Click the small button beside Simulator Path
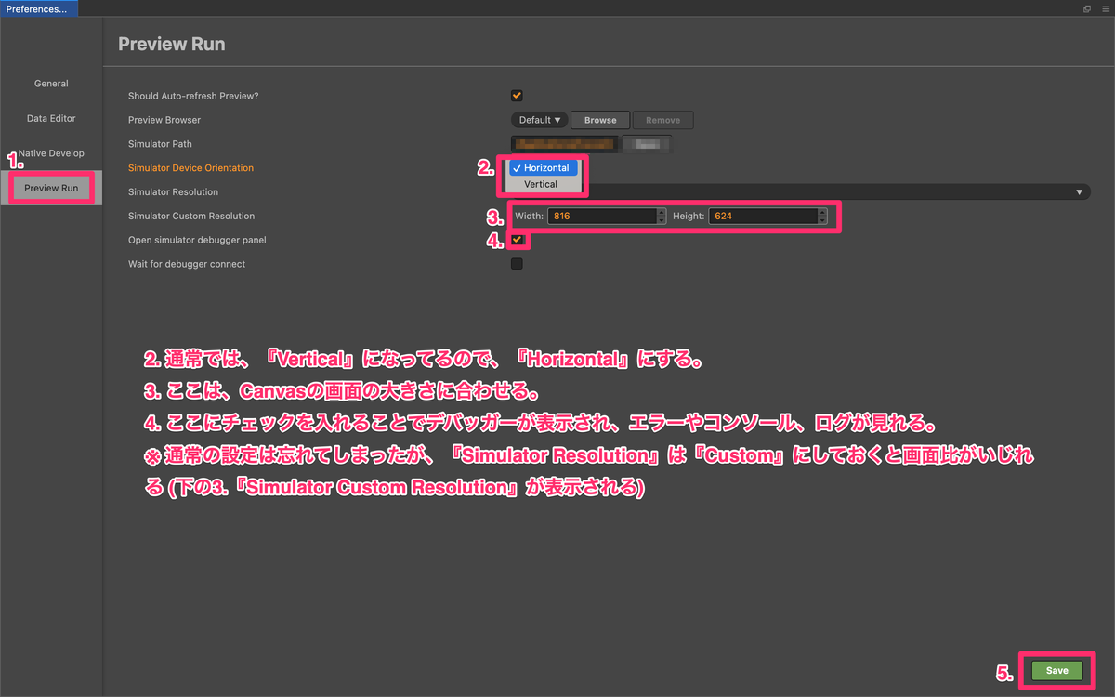Image resolution: width=1115 pixels, height=697 pixels. pyautogui.click(x=647, y=144)
